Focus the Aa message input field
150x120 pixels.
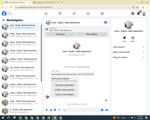[82, 110]
